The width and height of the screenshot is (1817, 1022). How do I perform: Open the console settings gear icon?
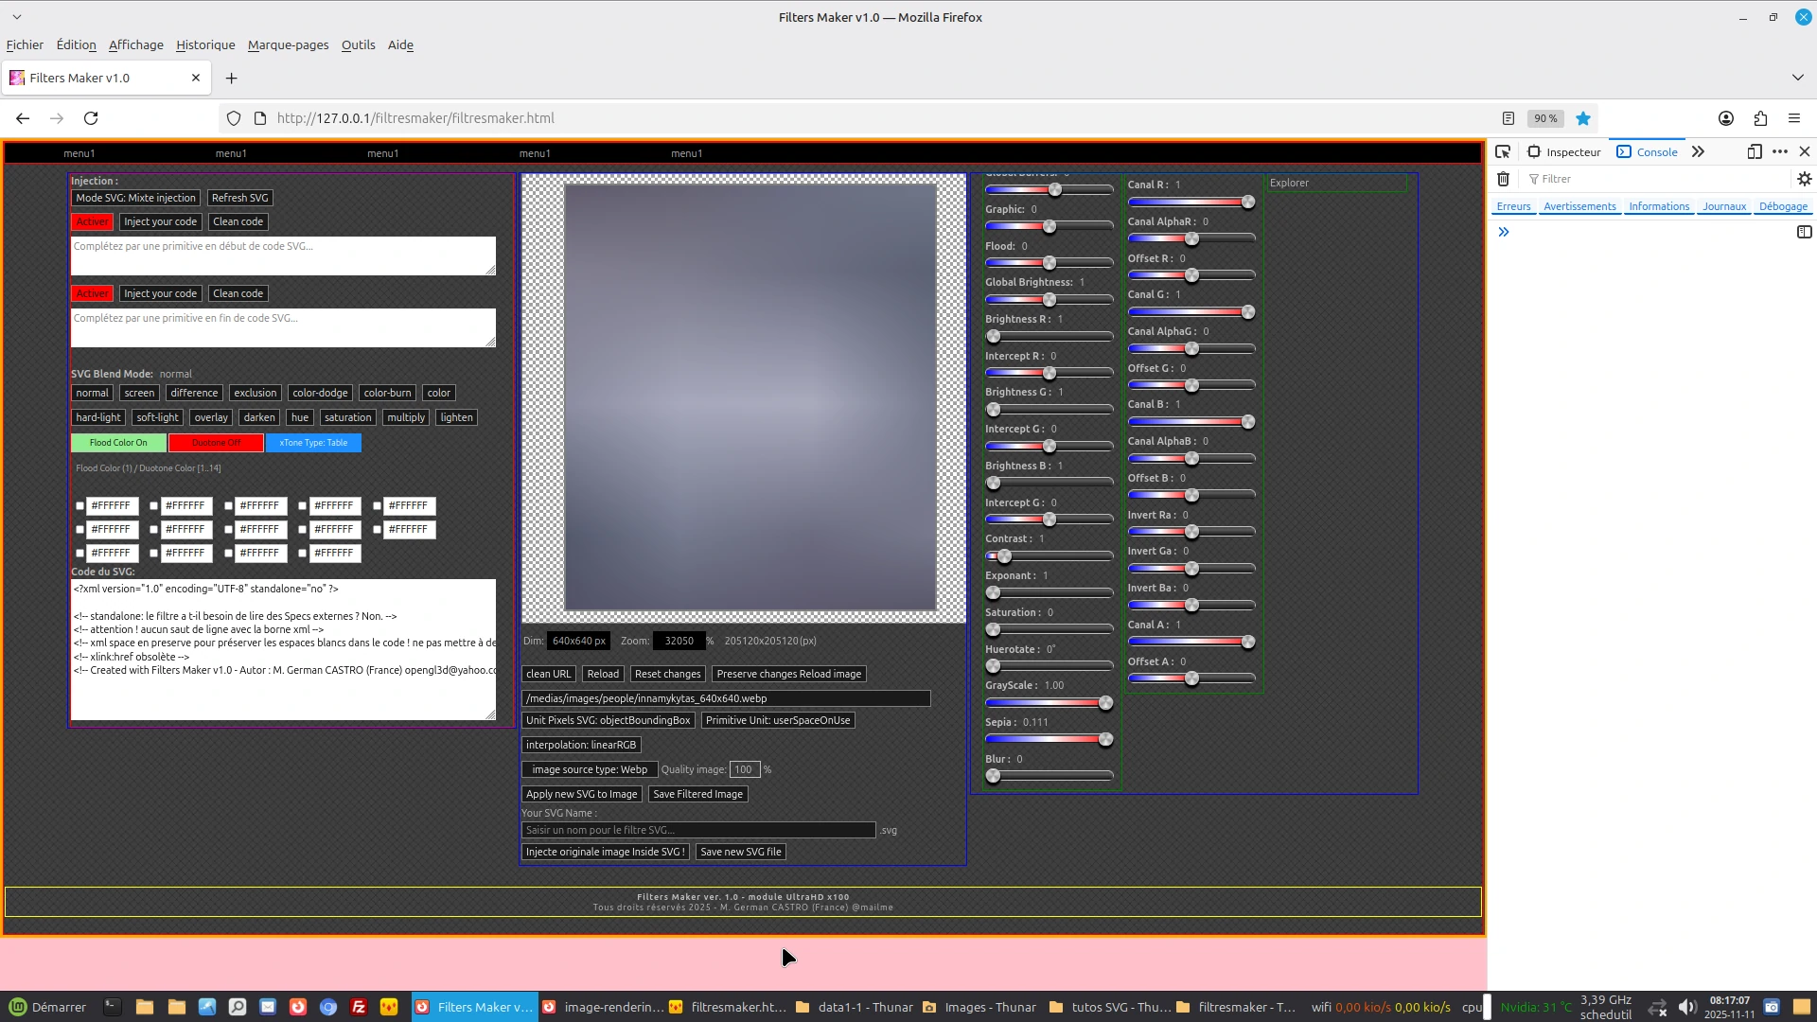pyautogui.click(x=1804, y=179)
